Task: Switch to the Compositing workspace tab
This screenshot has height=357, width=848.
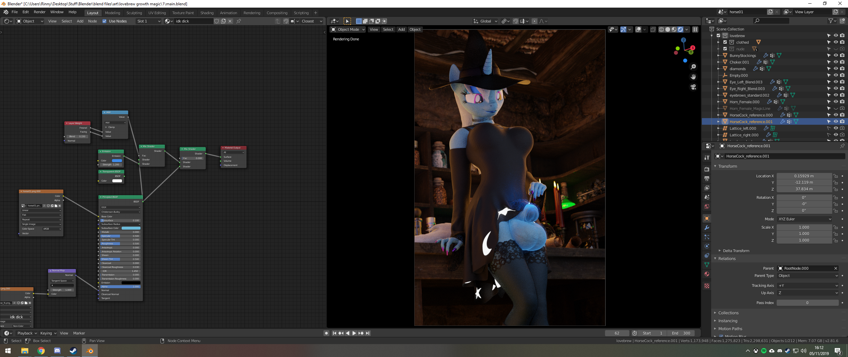Action: (x=277, y=13)
